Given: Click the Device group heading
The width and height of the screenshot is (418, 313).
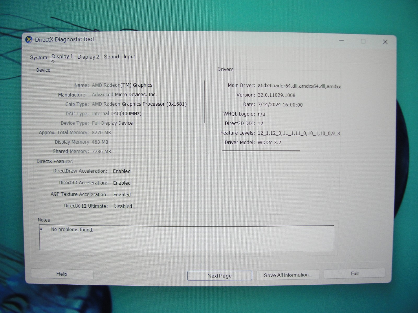Looking at the screenshot, I should [43, 70].
